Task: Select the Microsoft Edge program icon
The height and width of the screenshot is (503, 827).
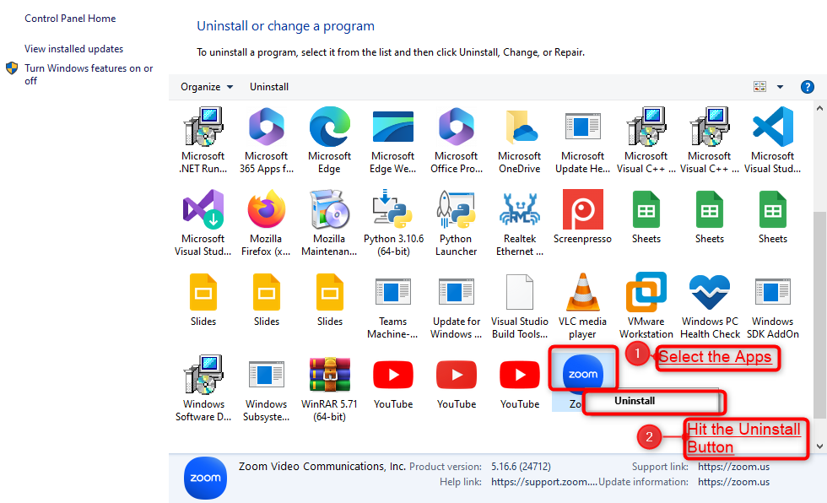Action: click(x=329, y=127)
